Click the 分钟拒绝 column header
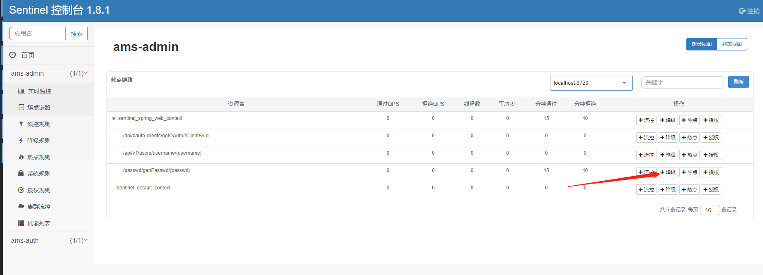Screen dimensions: 763x275 [585, 104]
